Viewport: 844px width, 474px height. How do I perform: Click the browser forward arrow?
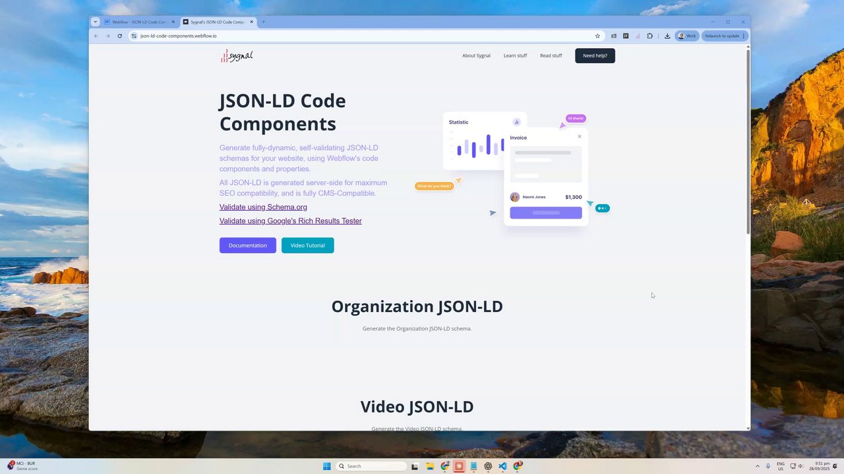(107, 36)
